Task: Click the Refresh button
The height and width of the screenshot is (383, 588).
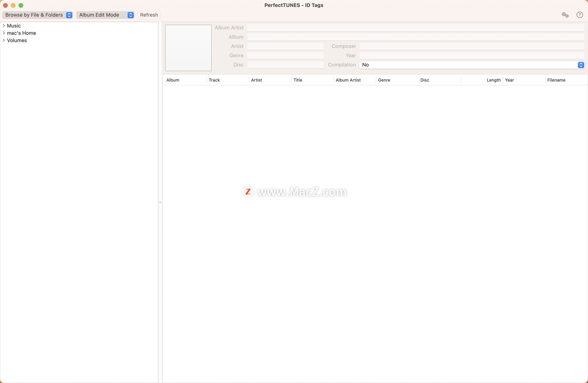Action: click(149, 15)
